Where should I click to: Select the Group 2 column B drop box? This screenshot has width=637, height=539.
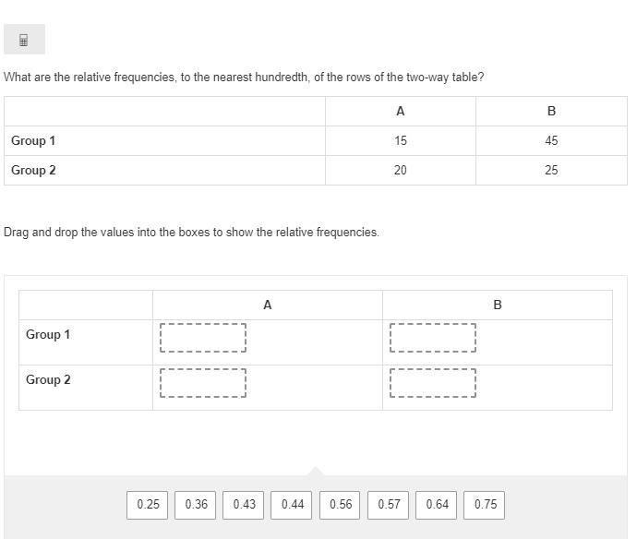click(x=433, y=382)
